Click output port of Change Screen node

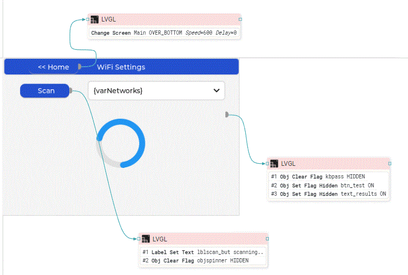click(240, 19)
